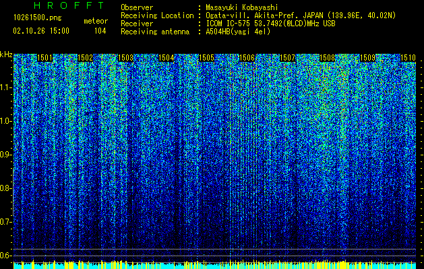The width and height of the screenshot is (424, 269).
Task: Click the Observer label
Action: pyautogui.click(x=137, y=7)
